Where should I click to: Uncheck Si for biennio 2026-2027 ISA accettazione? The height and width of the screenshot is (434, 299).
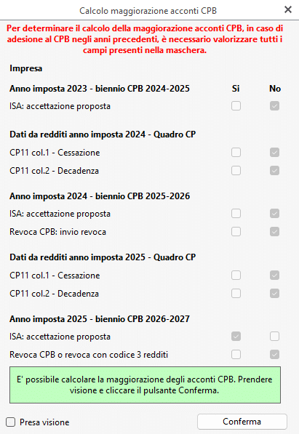[236, 337]
